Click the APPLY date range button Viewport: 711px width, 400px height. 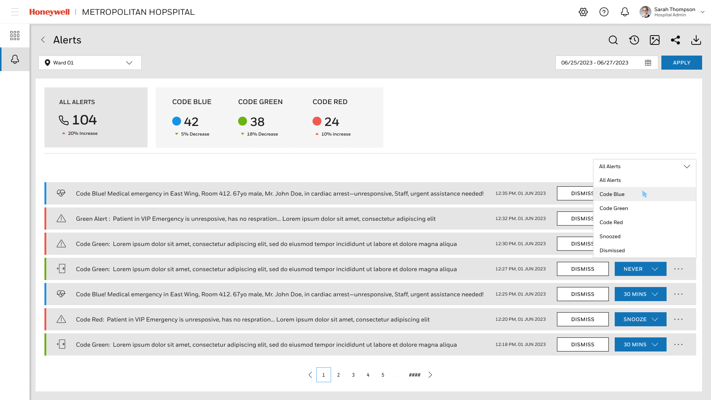tap(681, 63)
